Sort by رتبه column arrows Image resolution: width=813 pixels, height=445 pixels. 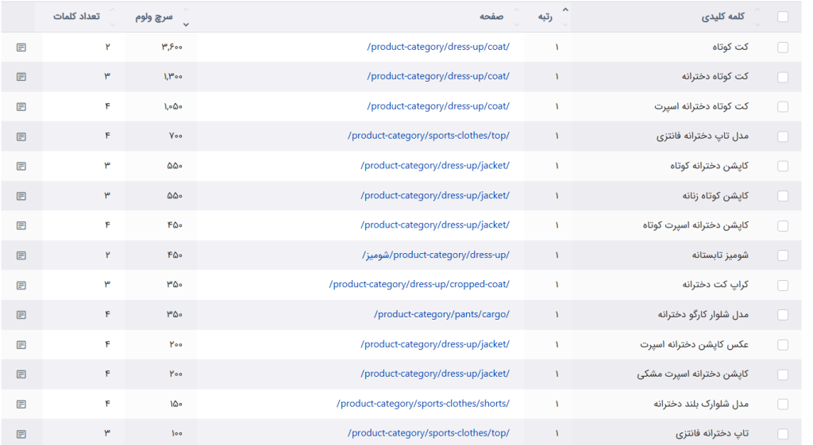tap(565, 17)
